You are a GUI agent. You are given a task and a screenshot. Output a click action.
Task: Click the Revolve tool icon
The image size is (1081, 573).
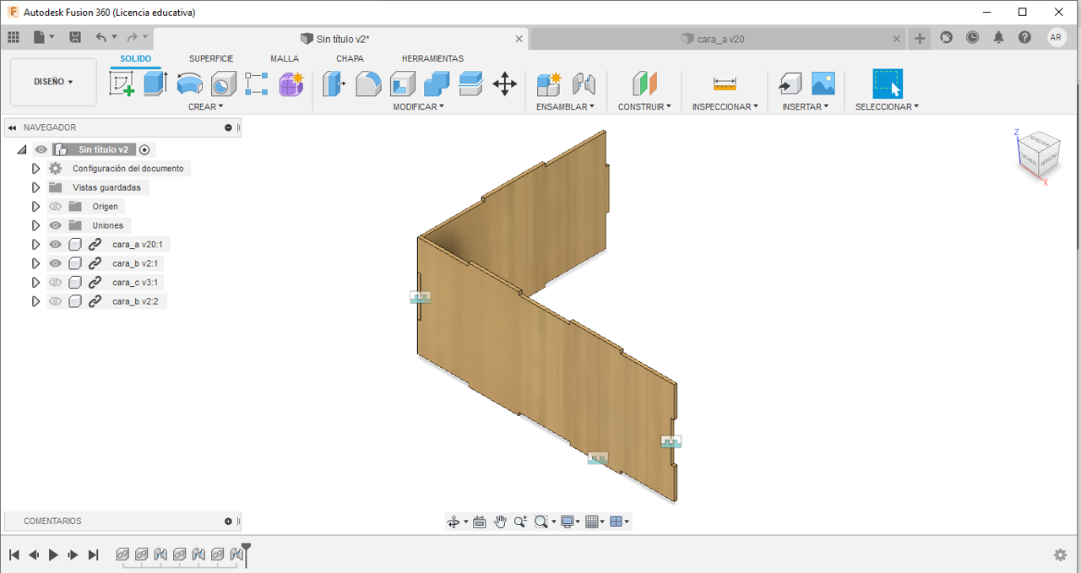[189, 84]
